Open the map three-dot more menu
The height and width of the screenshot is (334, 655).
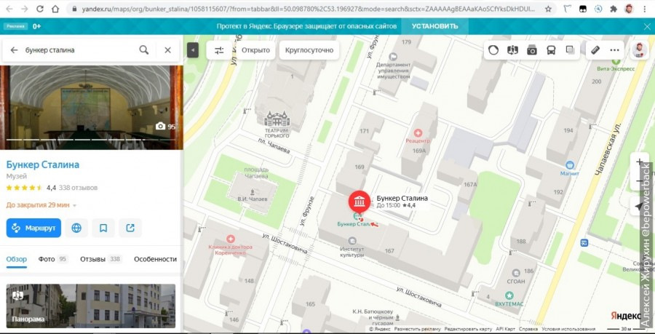pos(614,50)
